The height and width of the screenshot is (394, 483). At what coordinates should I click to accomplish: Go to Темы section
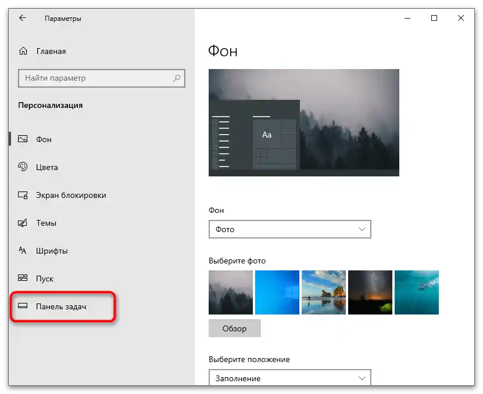[x=46, y=223]
